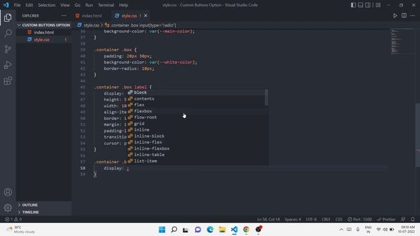Click the Ln 58, Col 14 position indicator
Image resolution: width=420 pixels, height=236 pixels.
268,219
